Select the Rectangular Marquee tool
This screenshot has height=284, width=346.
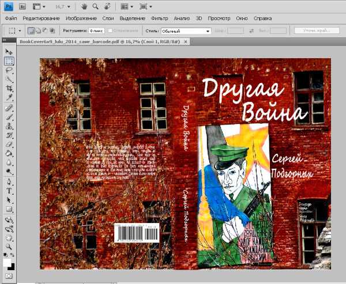(x=9, y=61)
